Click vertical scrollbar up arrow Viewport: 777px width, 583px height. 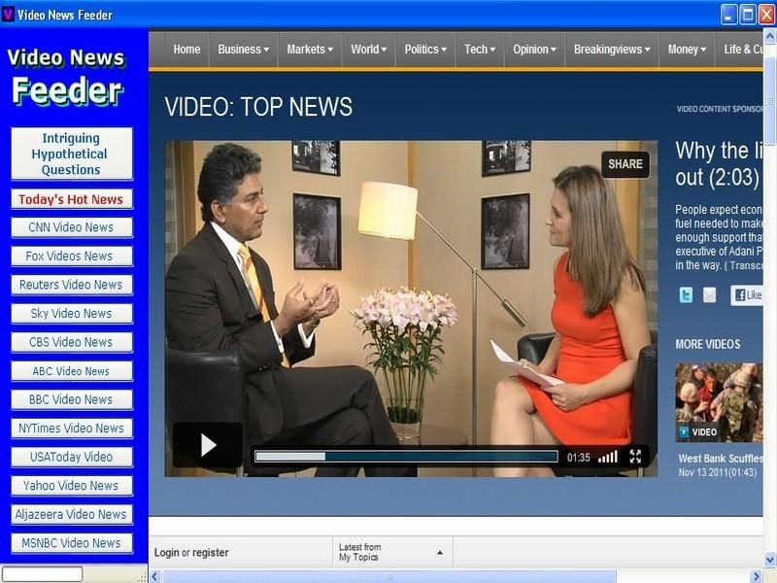[x=770, y=36]
